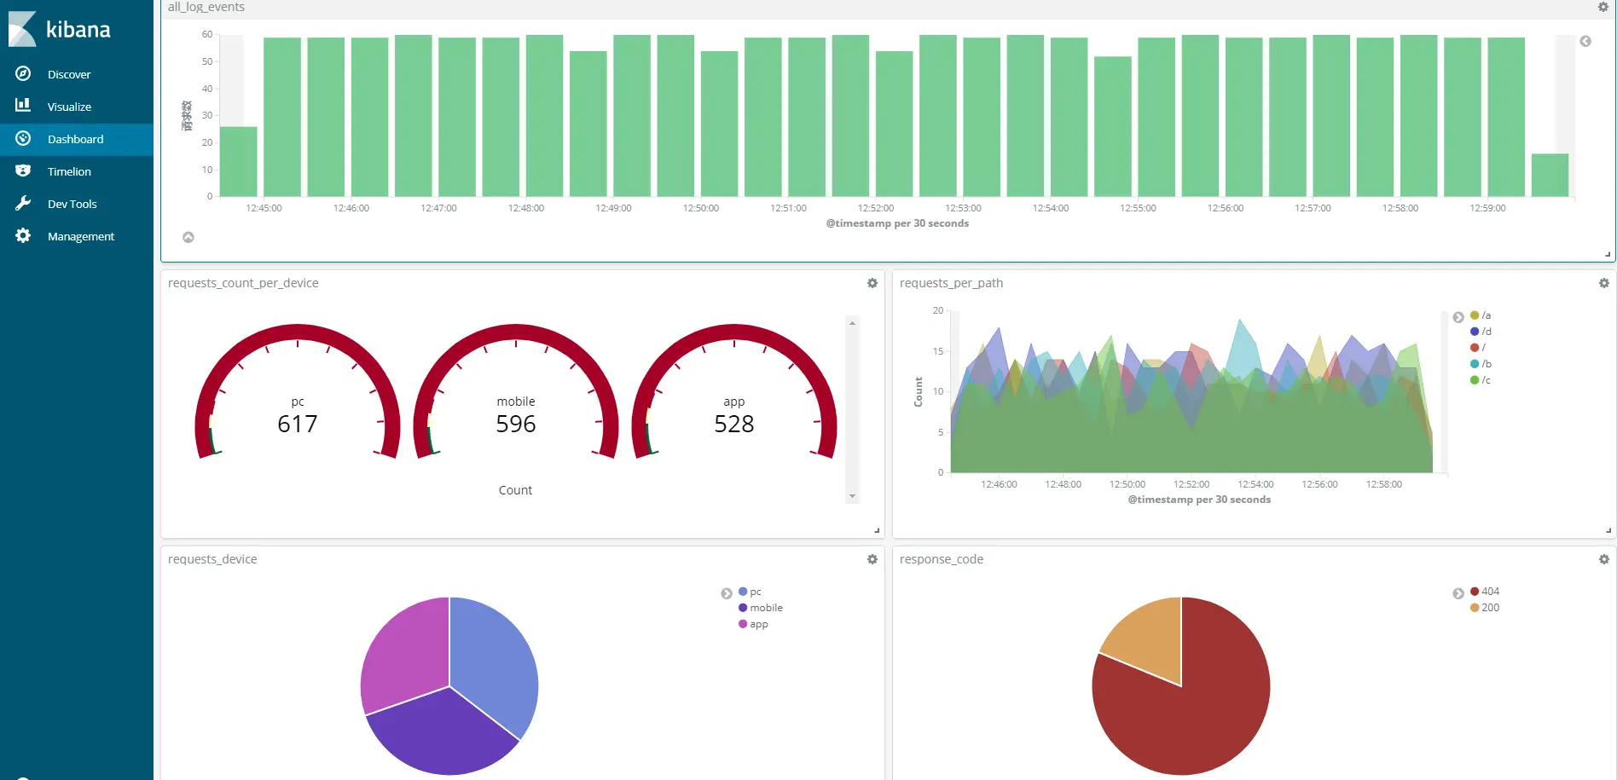Click the Kibana logo
This screenshot has width=1617, height=780.
click(x=60, y=29)
